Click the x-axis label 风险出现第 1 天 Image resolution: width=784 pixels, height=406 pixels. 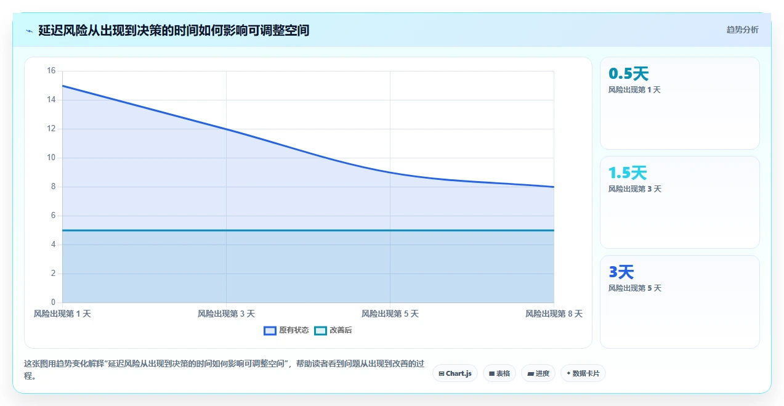(62, 314)
